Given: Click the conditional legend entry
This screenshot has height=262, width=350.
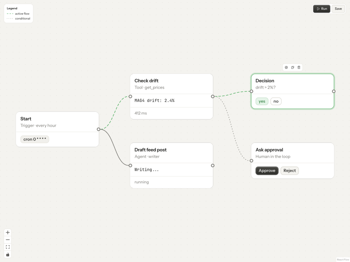Looking at the screenshot, I should (18, 18).
